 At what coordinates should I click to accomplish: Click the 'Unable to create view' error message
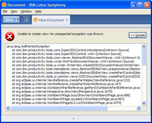(x=61, y=34)
